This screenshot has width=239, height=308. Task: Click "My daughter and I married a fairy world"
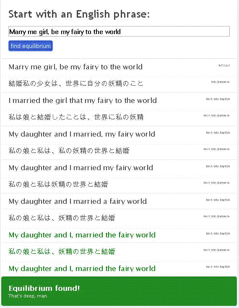(x=78, y=201)
